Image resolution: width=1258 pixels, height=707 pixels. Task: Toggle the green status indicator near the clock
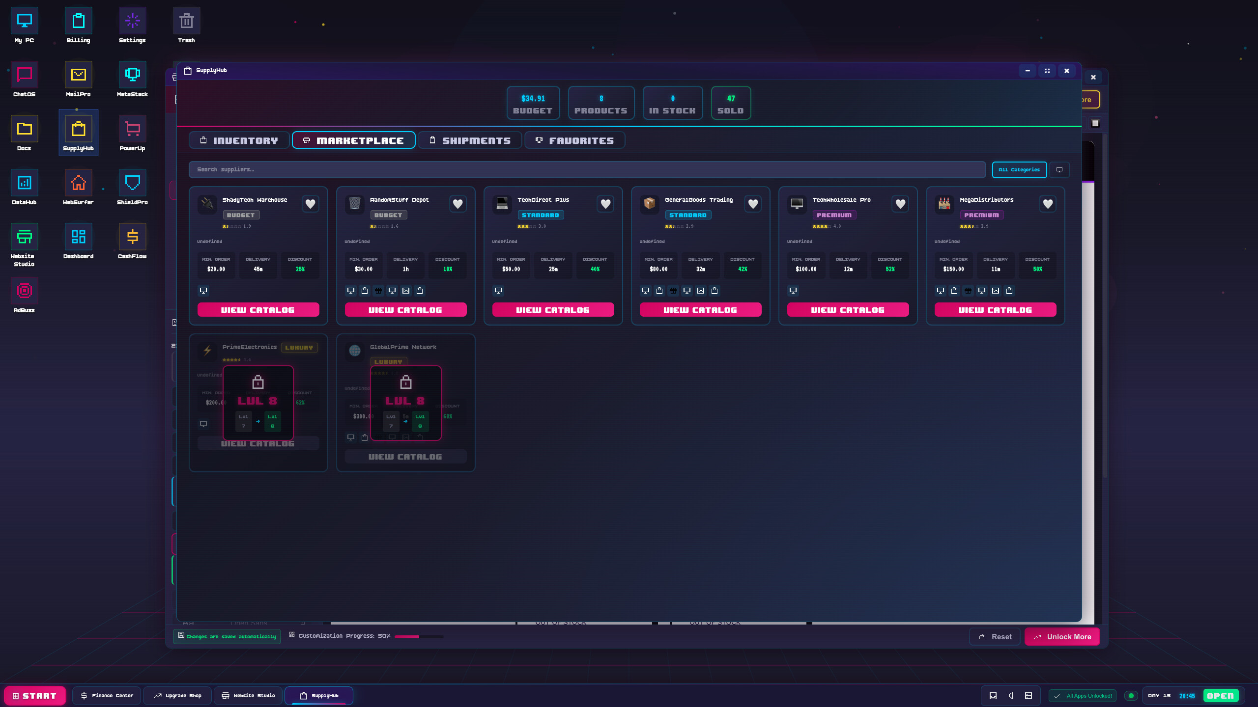click(1131, 695)
